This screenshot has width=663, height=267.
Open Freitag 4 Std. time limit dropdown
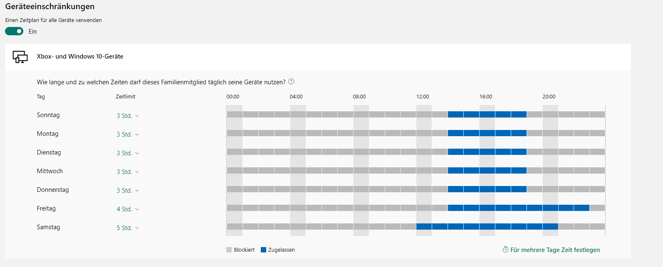tap(128, 209)
